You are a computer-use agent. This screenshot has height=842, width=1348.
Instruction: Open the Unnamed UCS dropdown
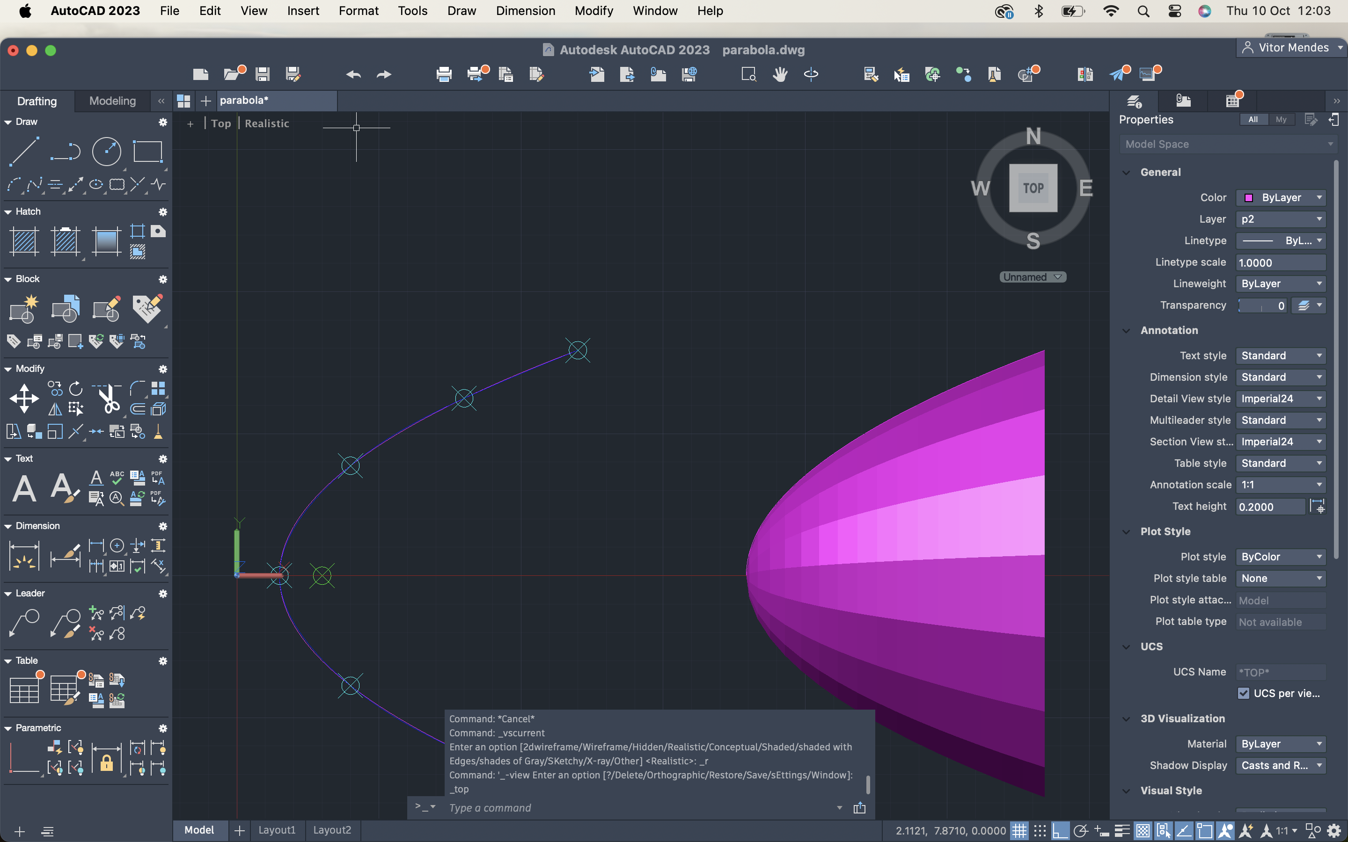pos(1033,277)
